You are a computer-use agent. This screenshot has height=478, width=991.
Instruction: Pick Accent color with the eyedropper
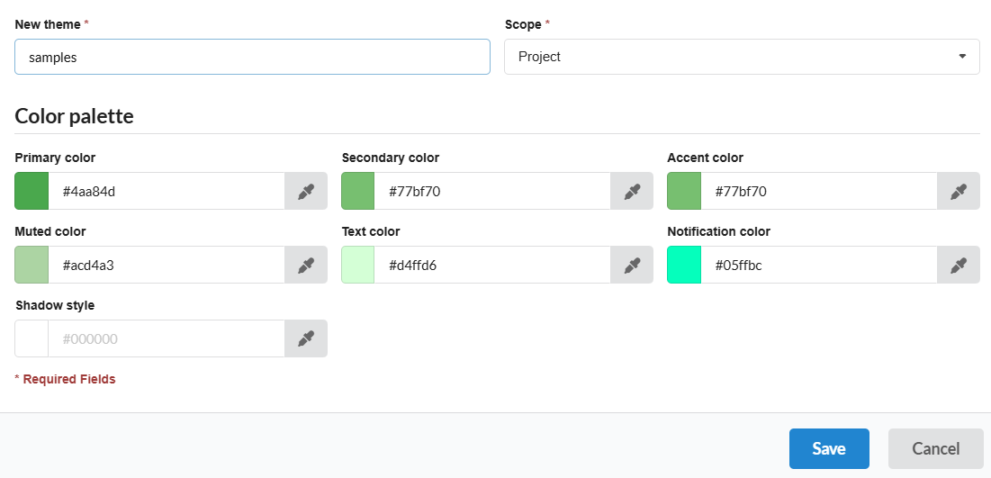959,191
